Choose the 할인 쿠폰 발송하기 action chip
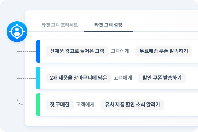 (162, 78)
